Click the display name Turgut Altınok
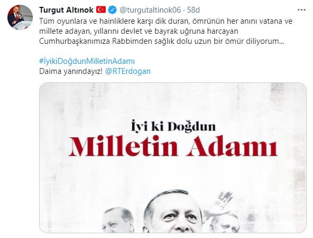This screenshot has width=313, height=238. tap(66, 10)
